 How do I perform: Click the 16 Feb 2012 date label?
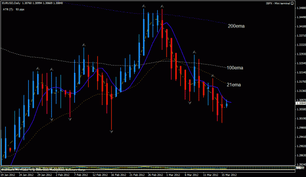(x=118, y=175)
